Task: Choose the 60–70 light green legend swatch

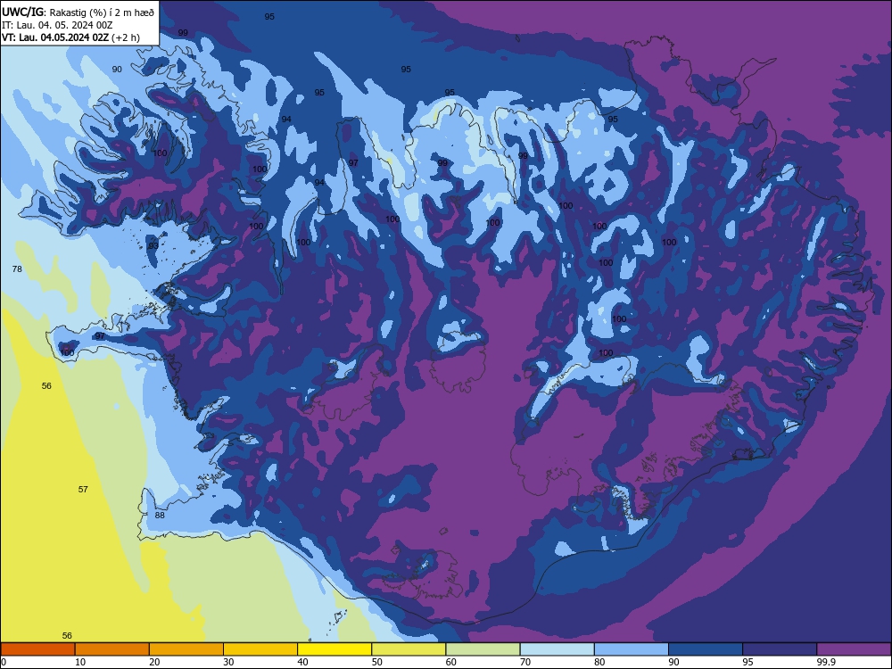Action: pos(483,649)
